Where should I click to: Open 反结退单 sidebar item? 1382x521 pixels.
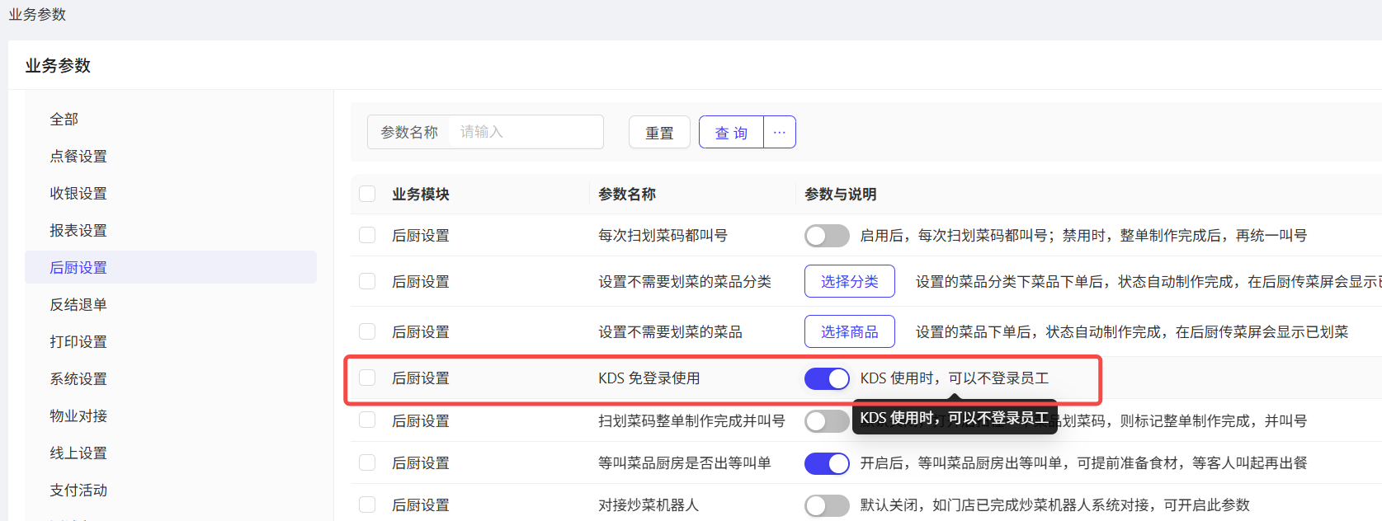coord(78,305)
